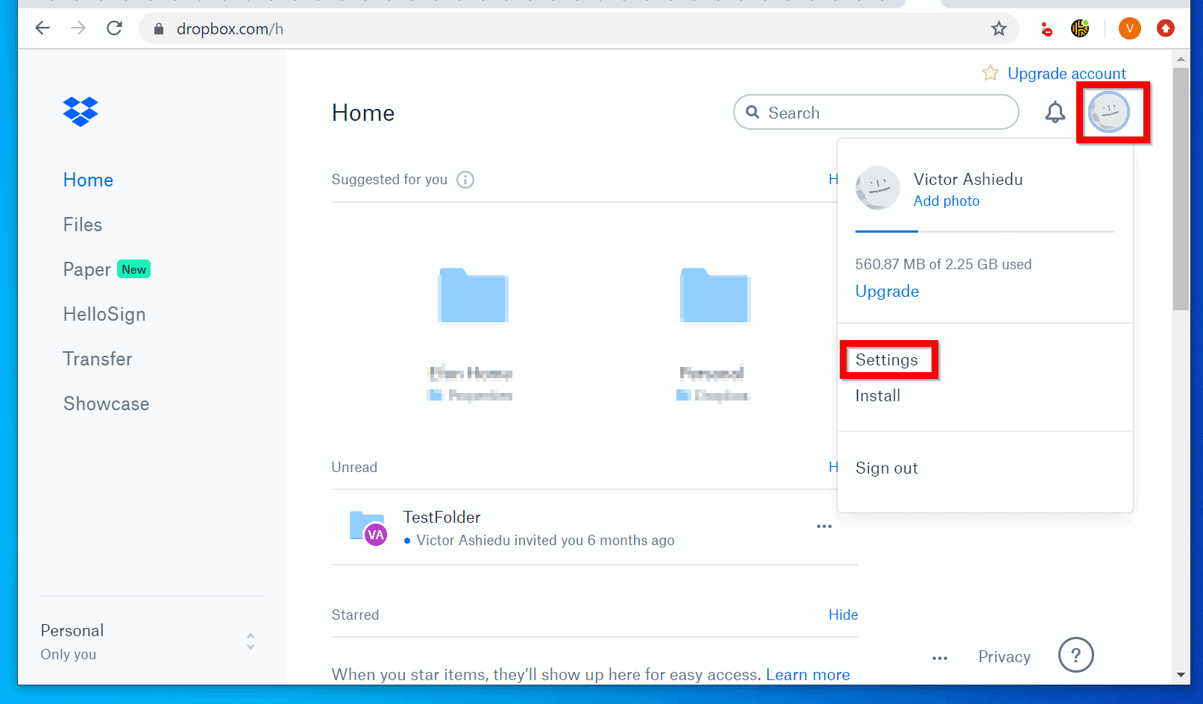Open TestFolder's ellipsis options menu

click(823, 526)
